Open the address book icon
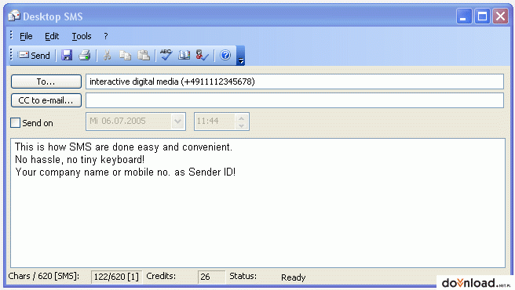This screenshot has width=515, height=290. (x=184, y=55)
